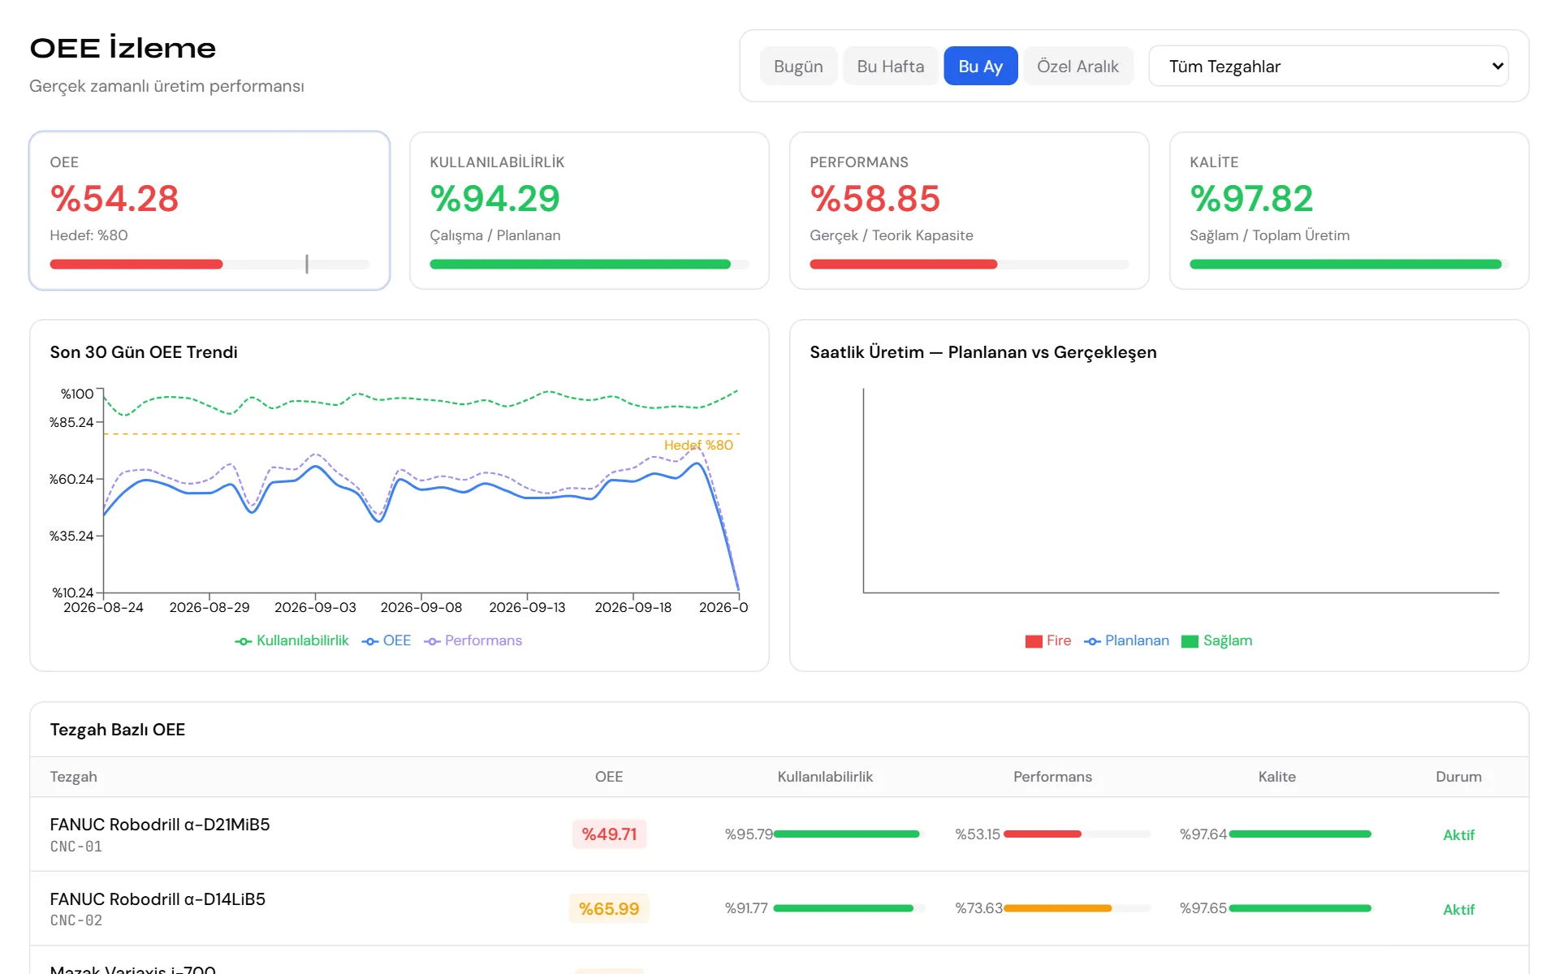The width and height of the screenshot is (1559, 974).
Task: Click the Kalite card green progress bar
Action: 1345,264
